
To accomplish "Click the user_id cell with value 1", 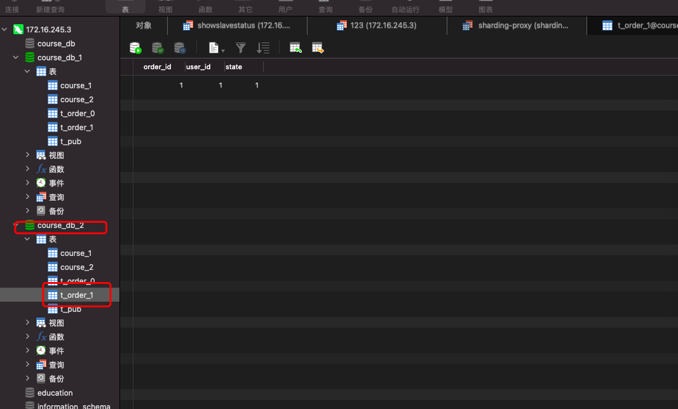I will click(205, 85).
